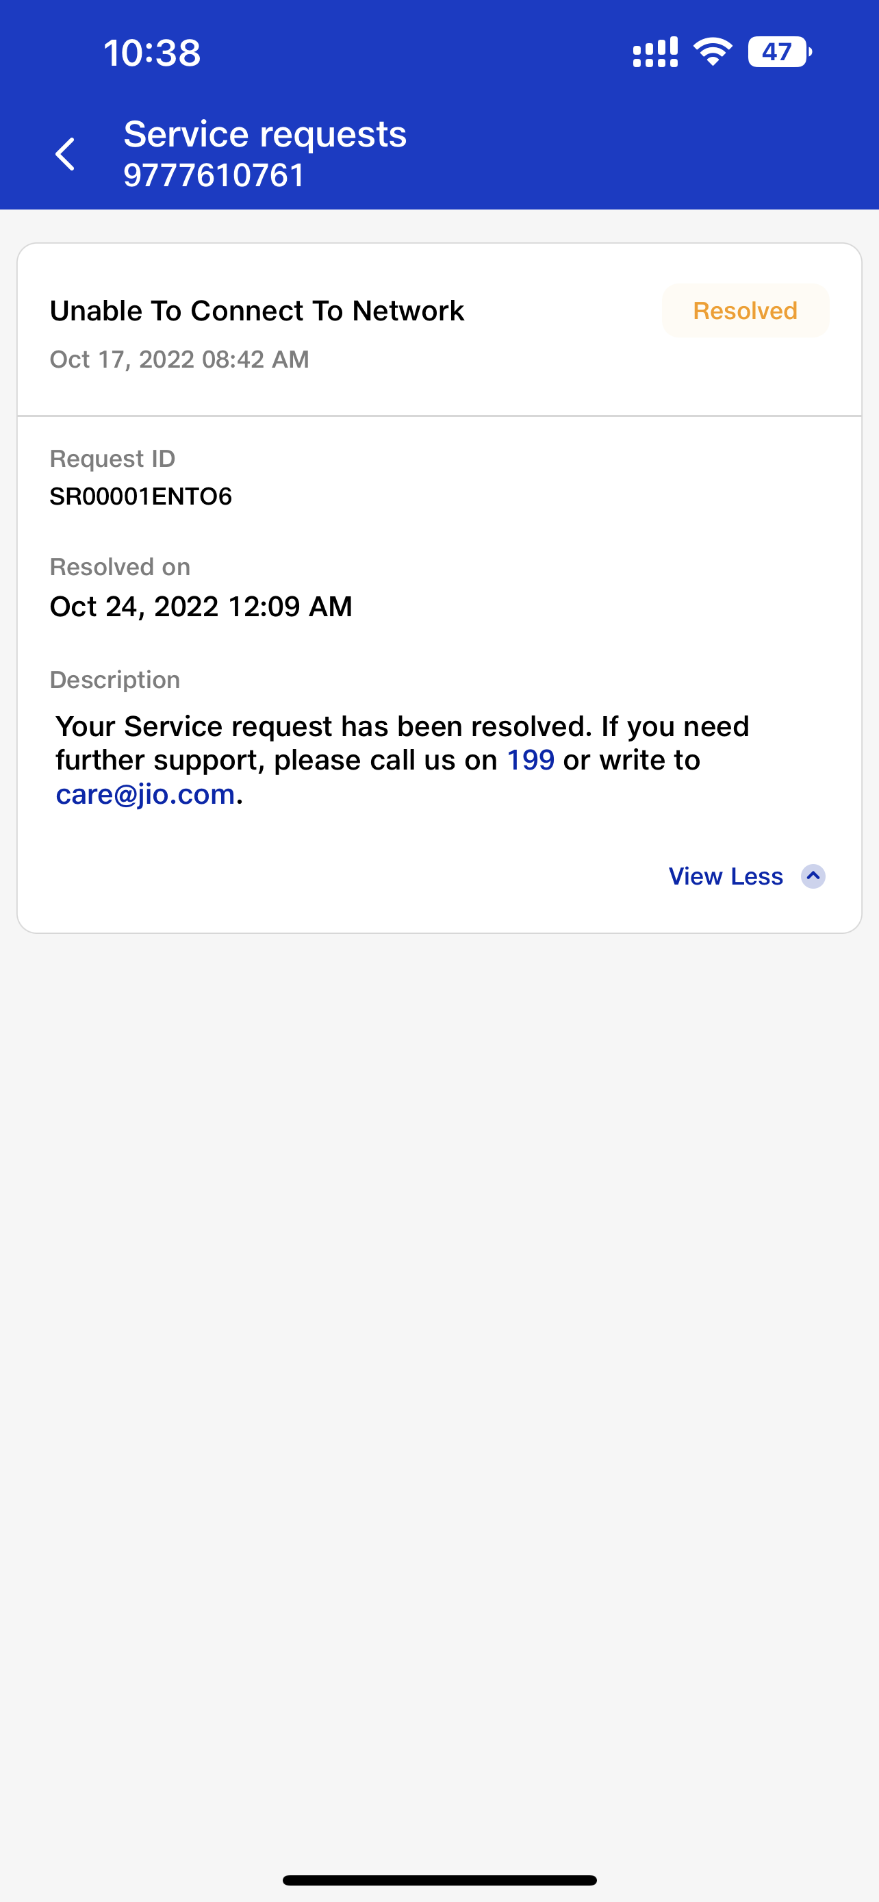Tap the Oct 17, 2022 08:42 AM timestamp
The image size is (879, 1902).
click(x=179, y=359)
